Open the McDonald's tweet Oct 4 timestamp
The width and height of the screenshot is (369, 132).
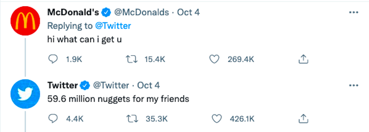pos(188,12)
